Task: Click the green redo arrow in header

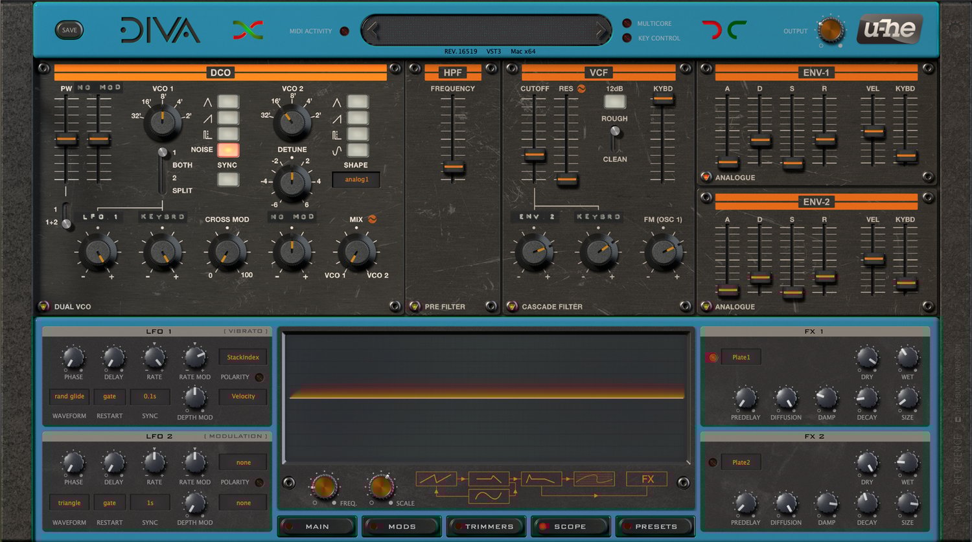Action: 737,30
